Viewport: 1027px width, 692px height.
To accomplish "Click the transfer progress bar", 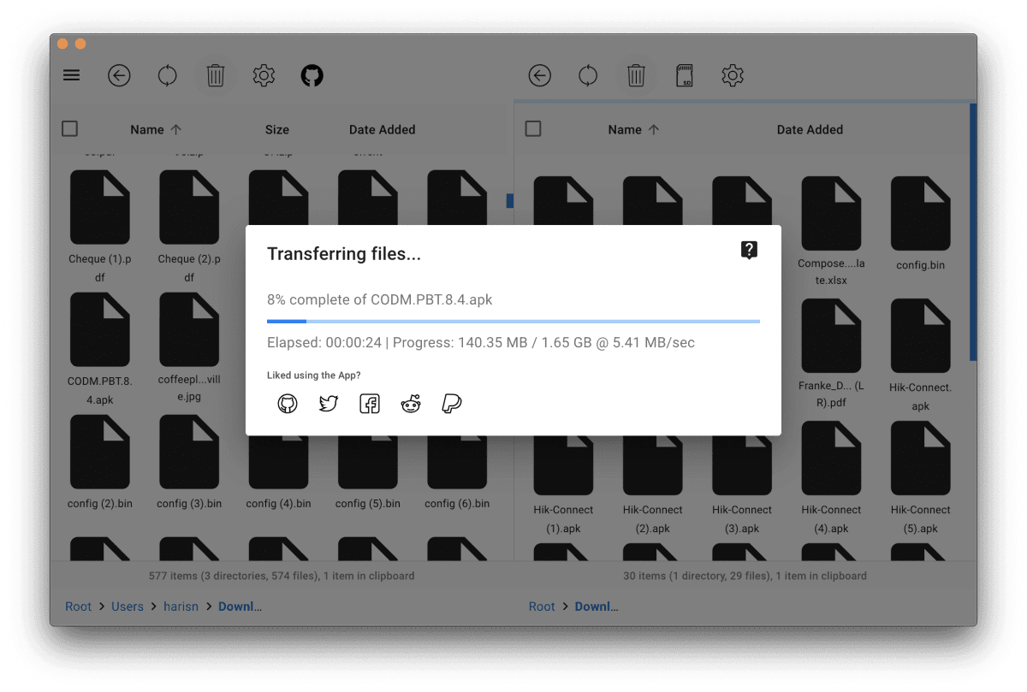I will click(513, 321).
